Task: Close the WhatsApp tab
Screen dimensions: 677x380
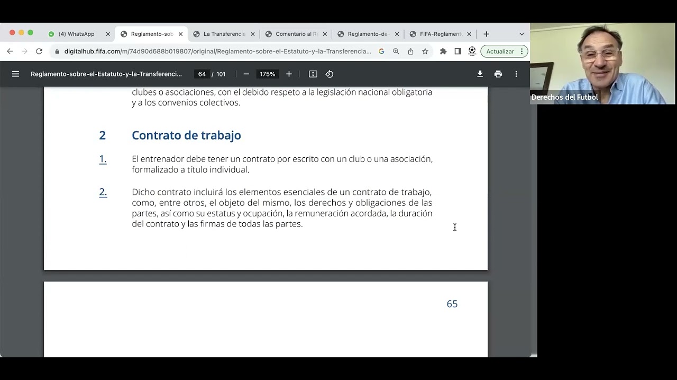Action: 108,34
